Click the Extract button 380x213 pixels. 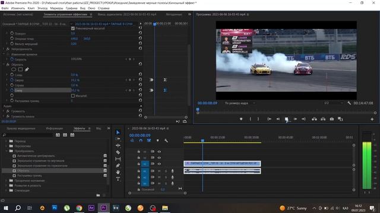pyautogui.click(x=323, y=119)
